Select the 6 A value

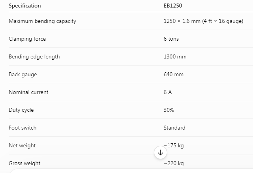pos(168,92)
